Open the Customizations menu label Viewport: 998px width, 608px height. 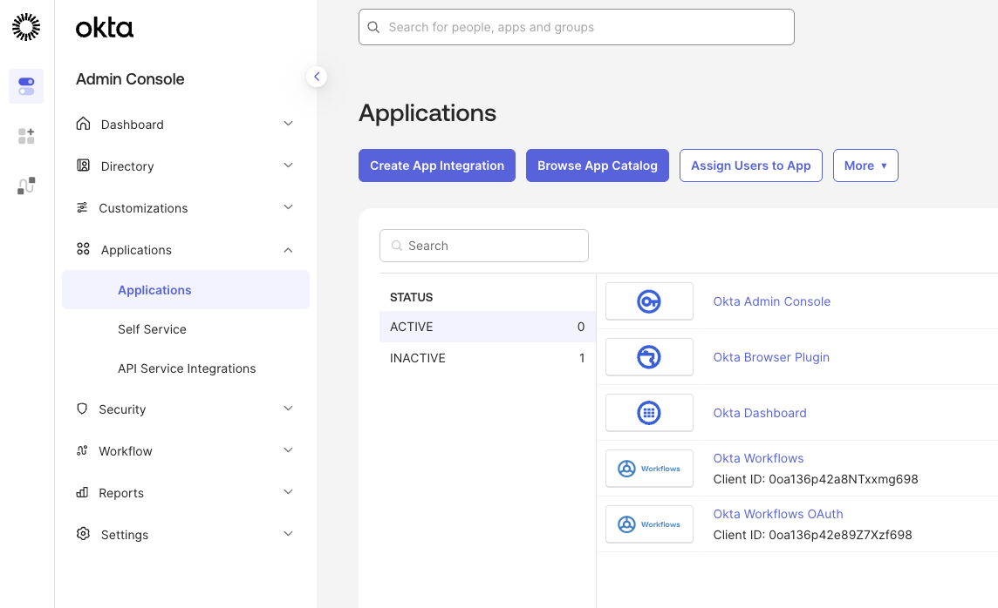(x=143, y=208)
